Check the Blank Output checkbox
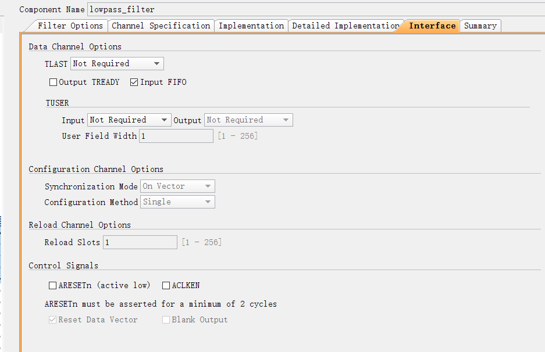The height and width of the screenshot is (352, 545). [x=166, y=320]
